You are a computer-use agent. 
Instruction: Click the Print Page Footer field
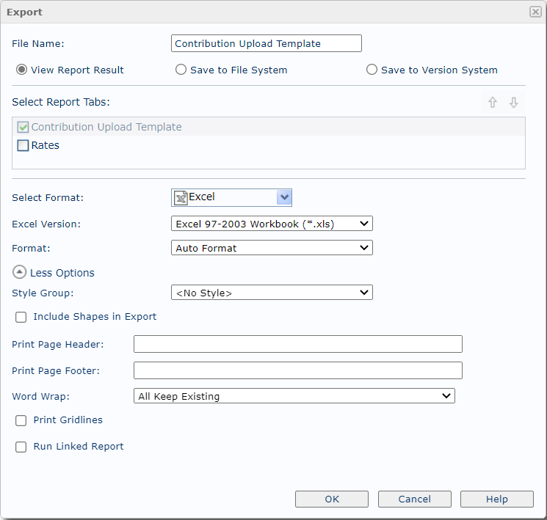coord(298,370)
